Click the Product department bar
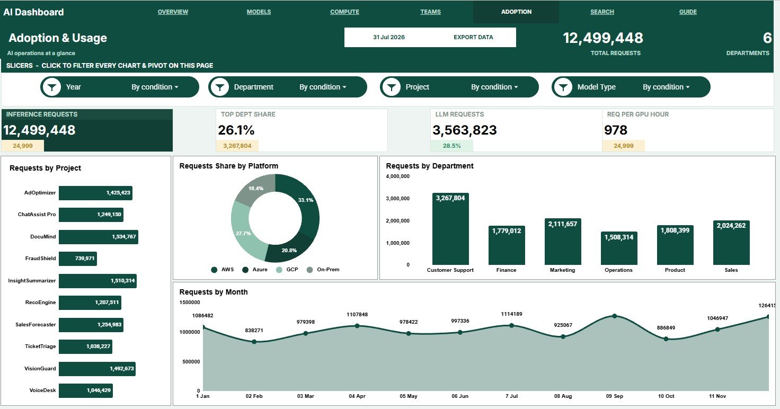Screen dimensions: 780x409 pos(675,245)
